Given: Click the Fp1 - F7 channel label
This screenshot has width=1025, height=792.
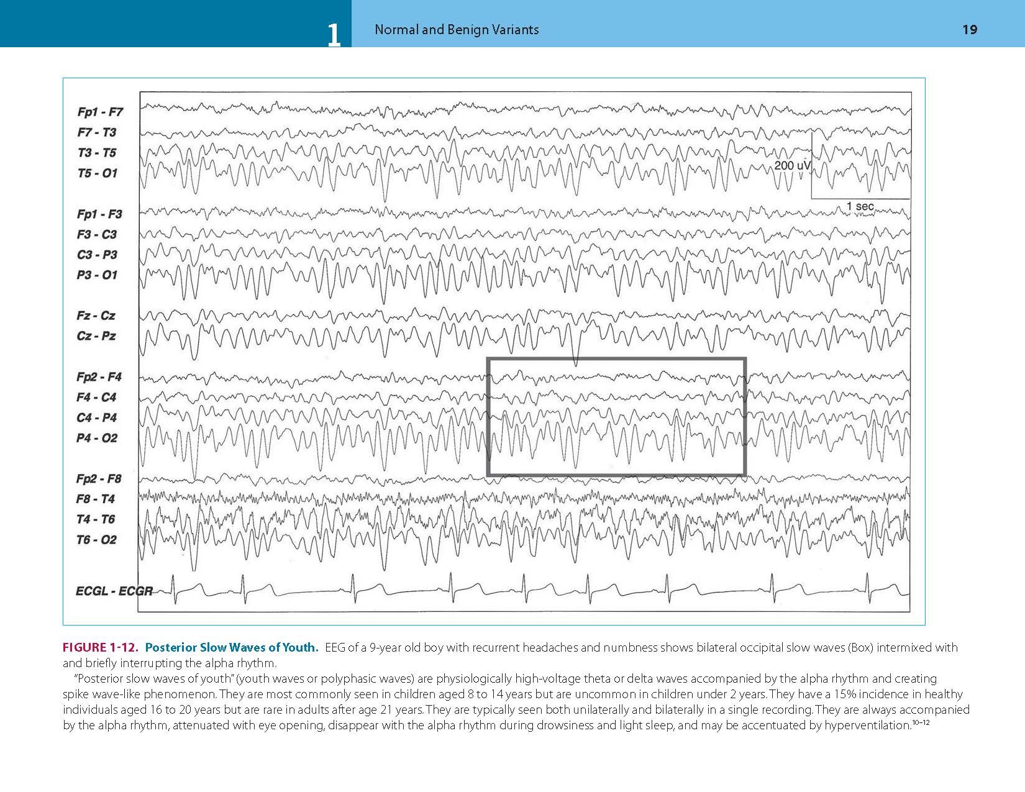Looking at the screenshot, I should click(100, 112).
